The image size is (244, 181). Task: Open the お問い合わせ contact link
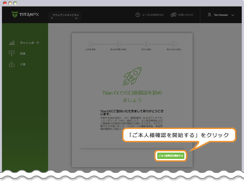click(186, 15)
